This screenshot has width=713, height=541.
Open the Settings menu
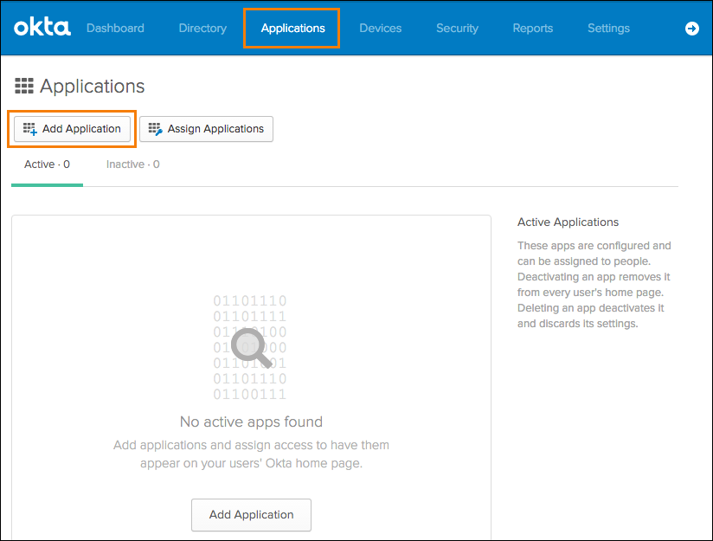tap(608, 29)
